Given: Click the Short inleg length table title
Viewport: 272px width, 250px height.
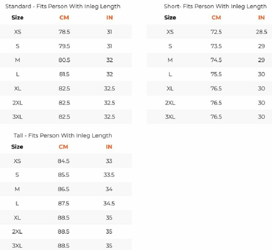Looking at the screenshot, I should (x=215, y=6).
